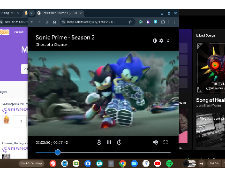This screenshot has height=169, width=225.
Task: Launch Google Chrome from the shelf
Action: coord(123,163)
